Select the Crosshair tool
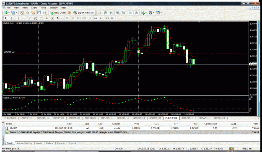This screenshot has width=262, height=152. pos(12,18)
